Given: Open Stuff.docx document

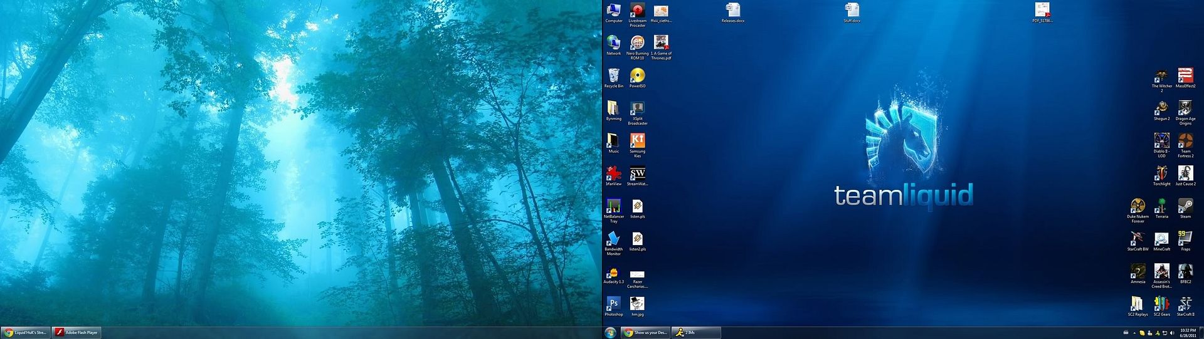Looking at the screenshot, I should pos(852,13).
